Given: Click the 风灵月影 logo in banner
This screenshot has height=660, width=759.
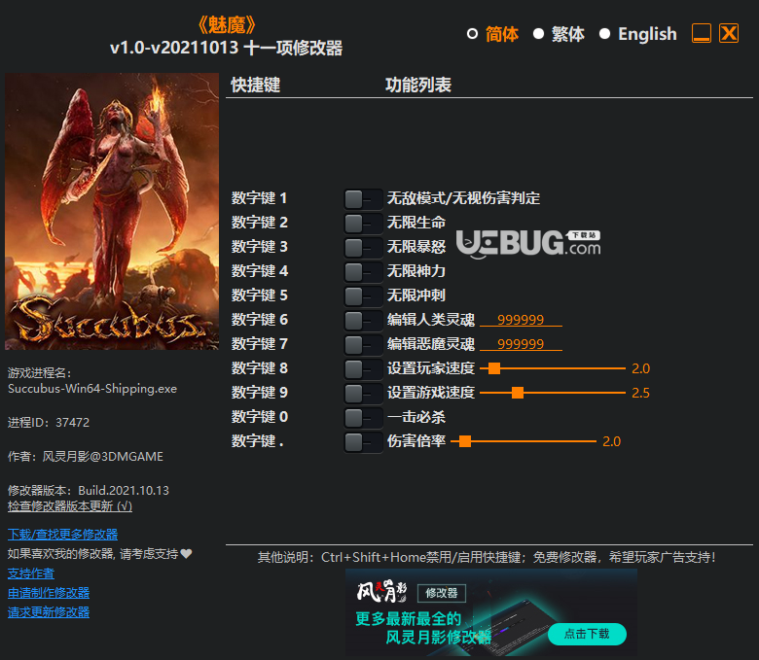Looking at the screenshot, I should click(381, 591).
